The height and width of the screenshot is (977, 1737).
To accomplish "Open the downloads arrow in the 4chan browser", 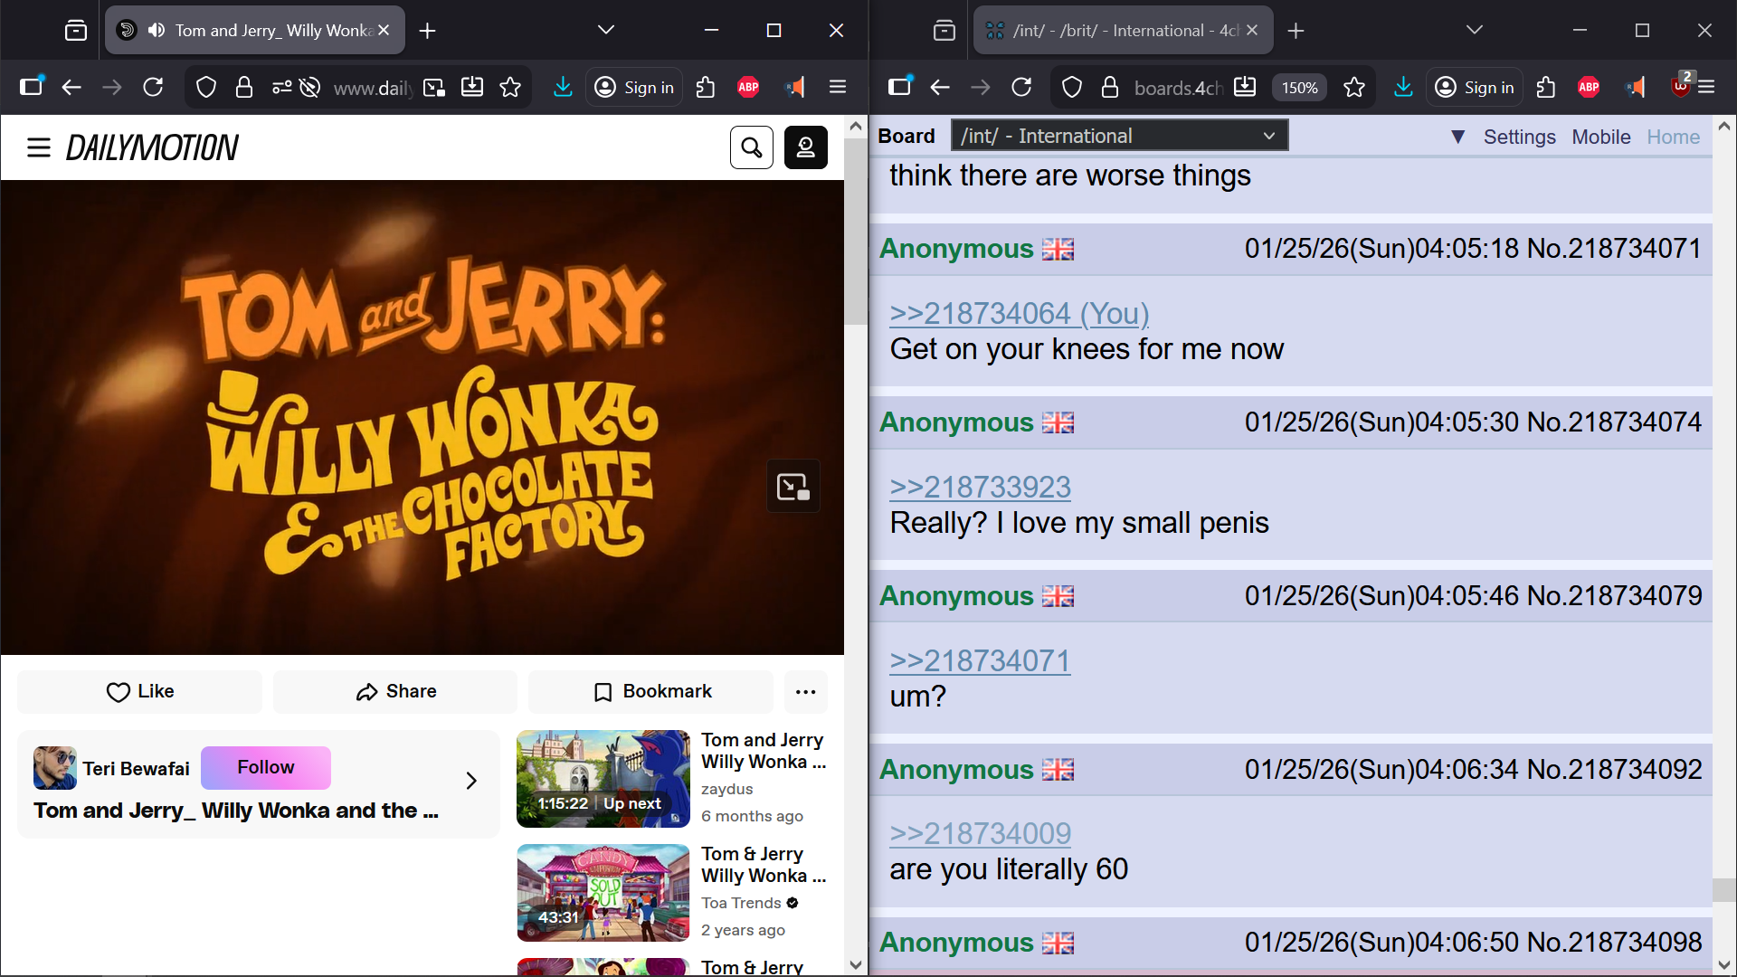I will click(1403, 87).
